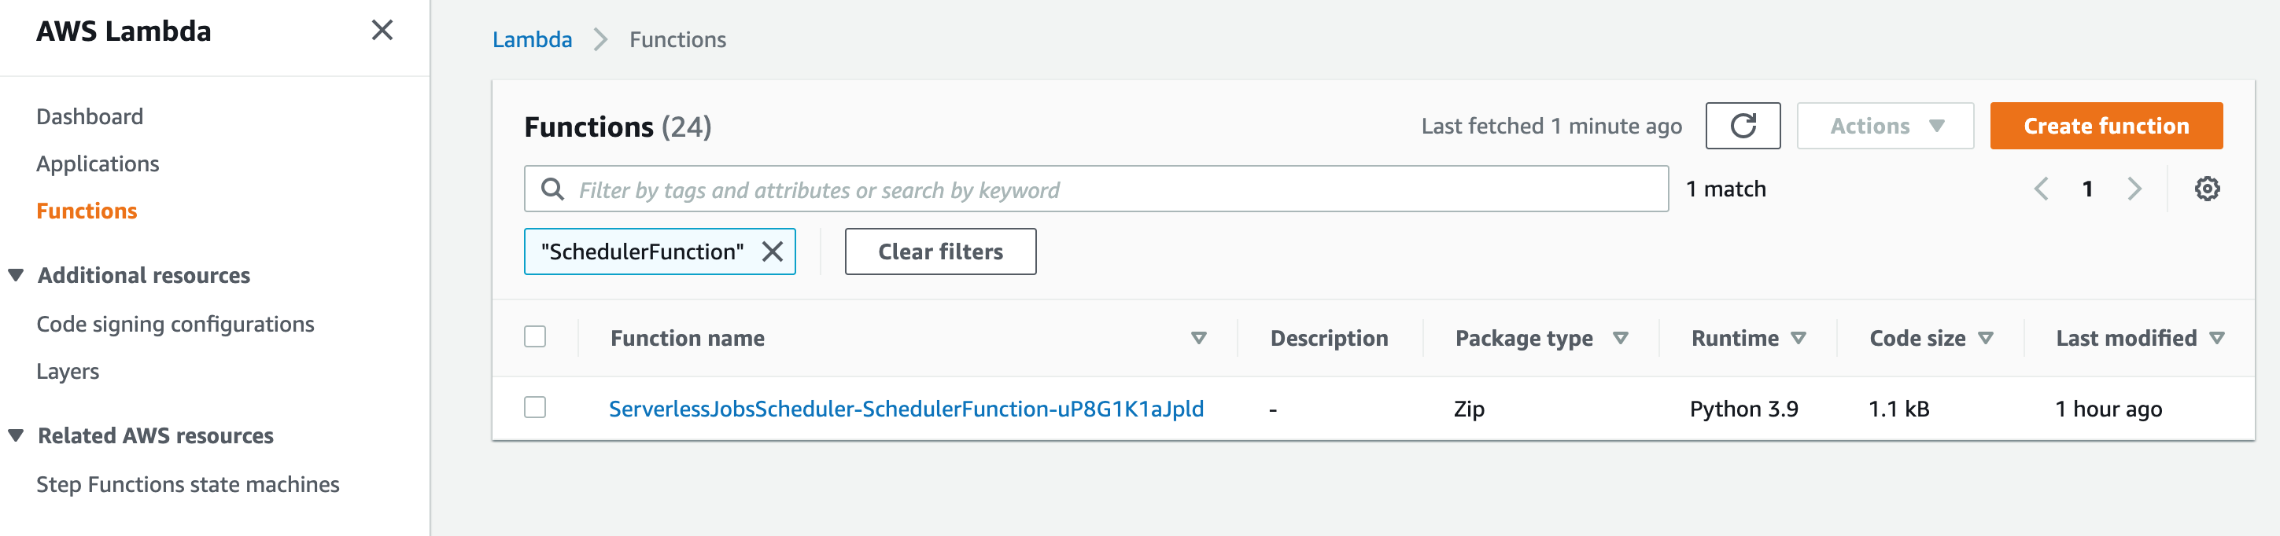
Task: Toggle sorting on the Code size column
Action: pyautogui.click(x=1988, y=337)
